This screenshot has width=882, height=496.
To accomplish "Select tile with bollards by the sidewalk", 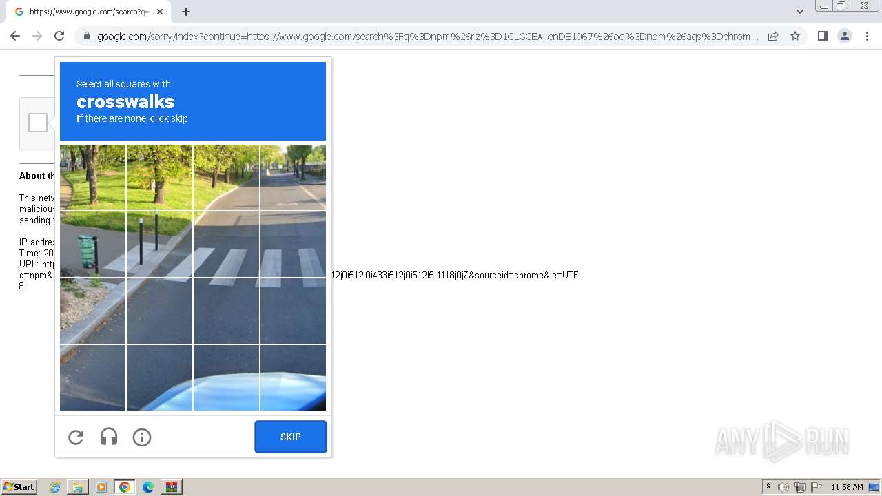I will (159, 245).
